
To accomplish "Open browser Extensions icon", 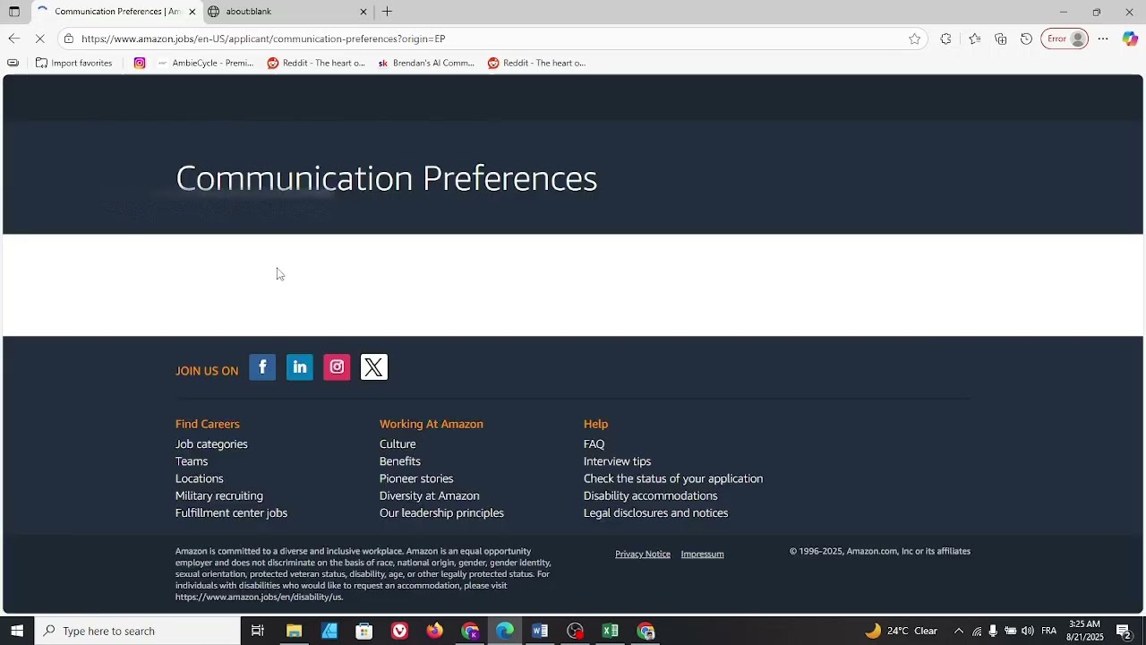I will (x=945, y=39).
